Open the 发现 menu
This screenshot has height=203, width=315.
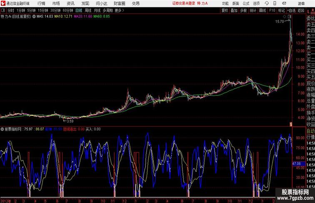85,3
